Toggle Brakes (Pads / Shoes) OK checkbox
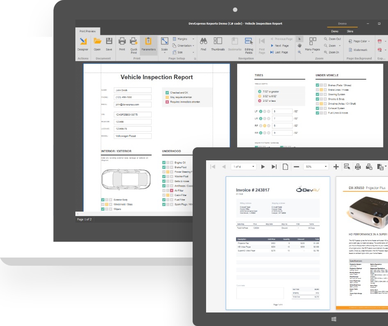388x326 pixels. point(317,85)
